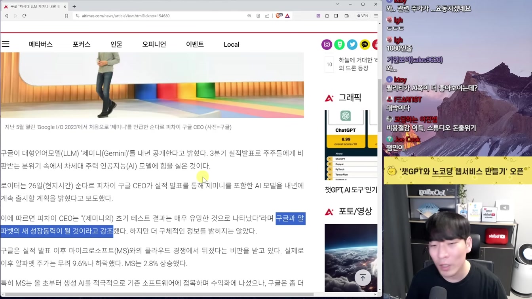Image resolution: width=532 pixels, height=299 pixels.
Task: Open the 이벤트 menu item
Action: point(195,44)
